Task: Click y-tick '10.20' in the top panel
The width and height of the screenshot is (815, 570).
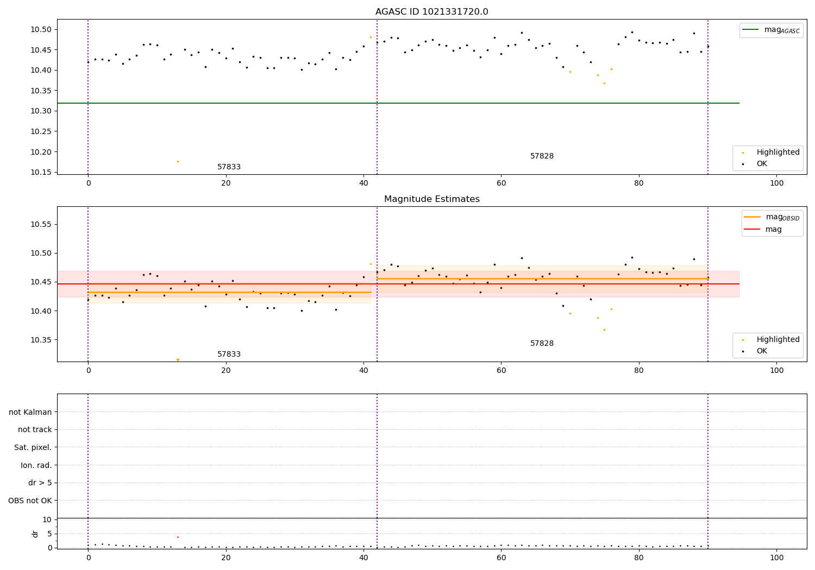Action: (41, 152)
